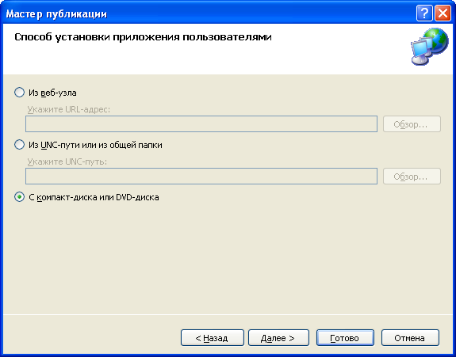Click the Укажите URL-адрес label
This screenshot has width=456, height=357.
(x=69, y=109)
